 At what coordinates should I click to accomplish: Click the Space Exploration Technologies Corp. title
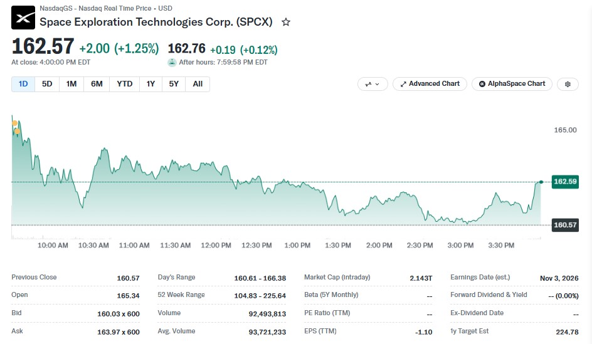pyautogui.click(x=156, y=23)
